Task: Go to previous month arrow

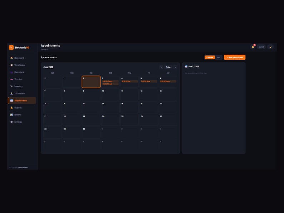Action: click(x=161, y=67)
